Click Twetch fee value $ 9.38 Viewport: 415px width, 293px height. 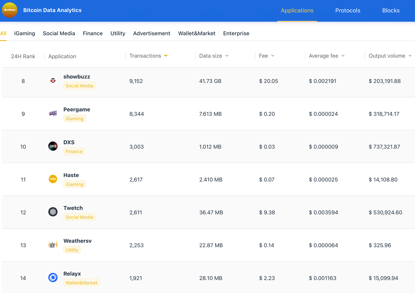267,212
